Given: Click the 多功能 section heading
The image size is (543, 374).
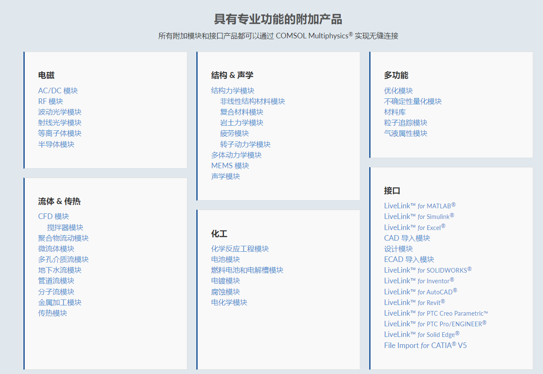Looking at the screenshot, I should point(396,75).
